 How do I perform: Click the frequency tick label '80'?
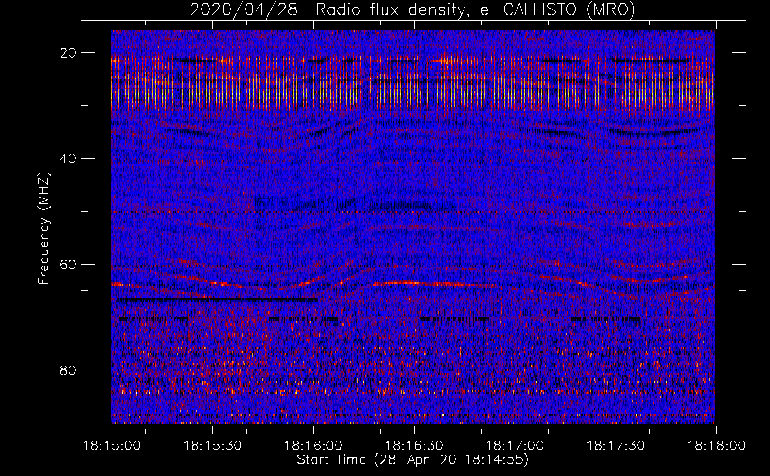coord(68,370)
